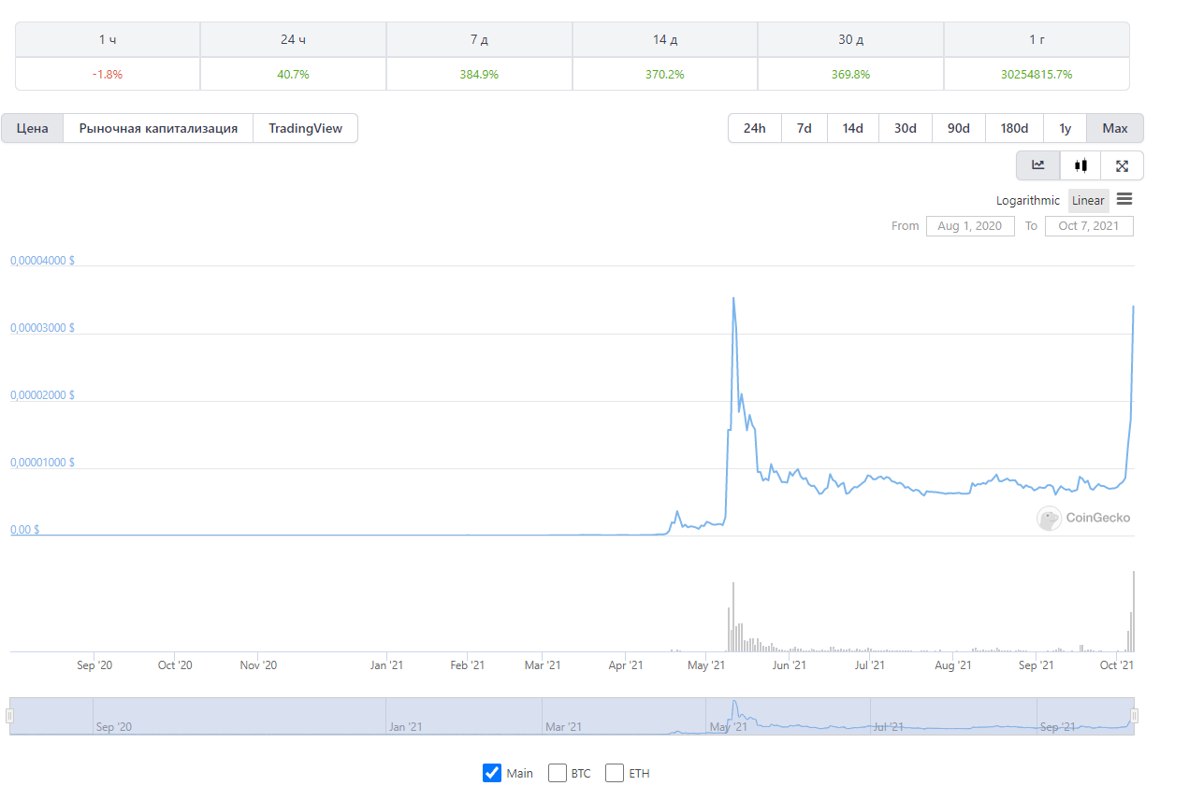
Task: Grab the left navigator range handle
Action: (10, 716)
